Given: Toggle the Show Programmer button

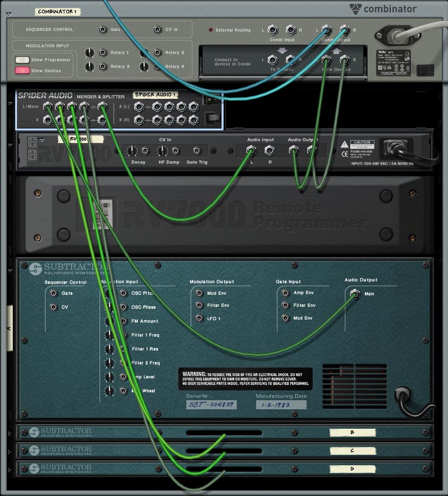Looking at the screenshot, I should [22, 60].
